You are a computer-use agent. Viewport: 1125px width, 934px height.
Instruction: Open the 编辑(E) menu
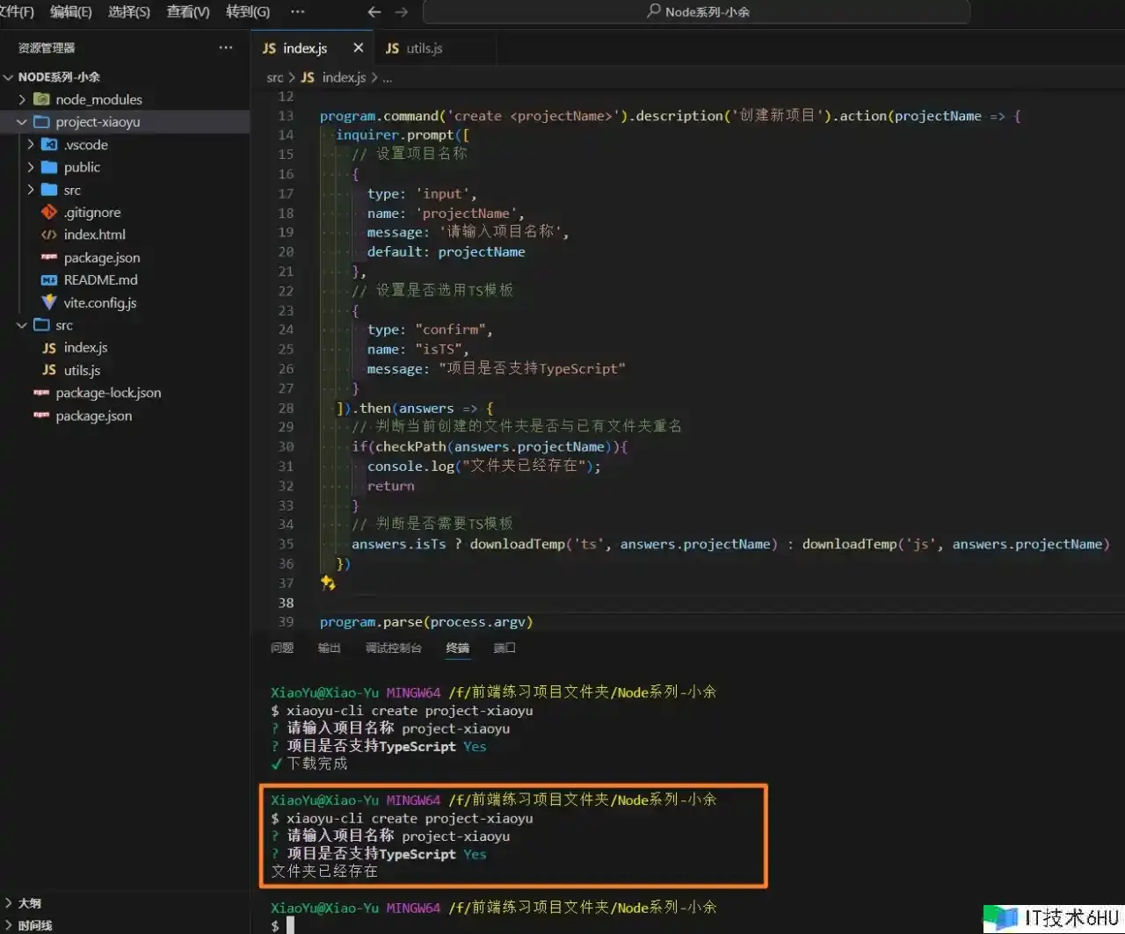coord(71,12)
